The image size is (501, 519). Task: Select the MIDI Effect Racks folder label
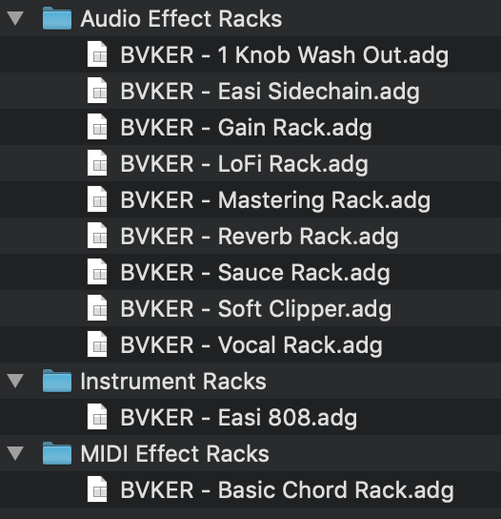[x=175, y=453]
